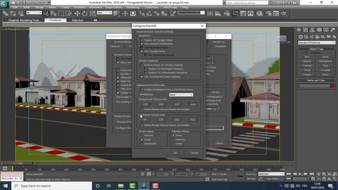Enable Display All Triangle Edges checkbox

click(x=142, y=40)
